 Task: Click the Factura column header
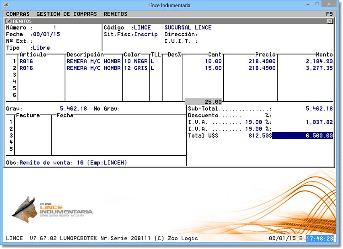[28, 115]
